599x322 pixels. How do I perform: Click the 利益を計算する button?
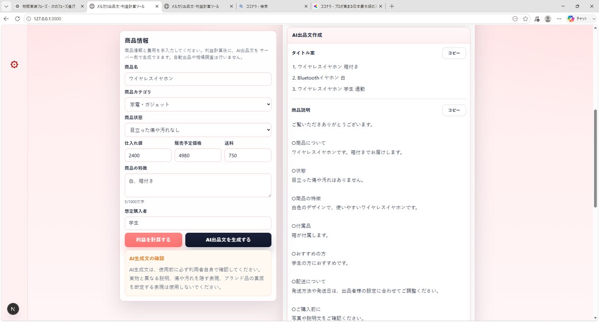click(153, 240)
